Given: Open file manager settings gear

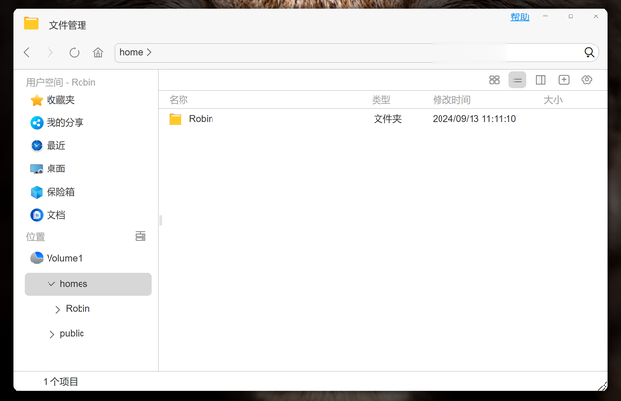Looking at the screenshot, I should 586,79.
